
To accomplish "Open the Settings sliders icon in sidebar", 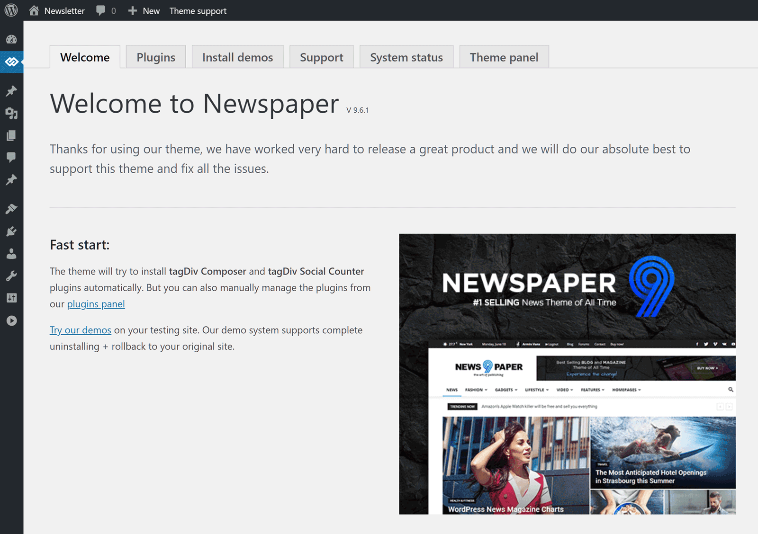I will pyautogui.click(x=11, y=298).
